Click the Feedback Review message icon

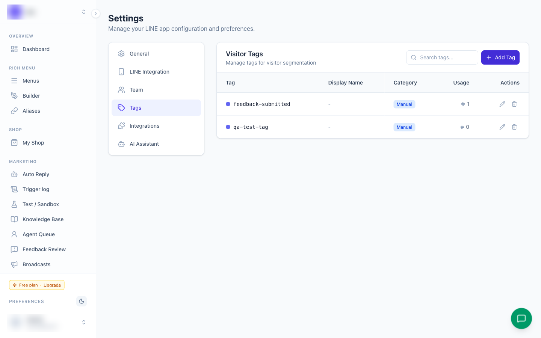14,249
